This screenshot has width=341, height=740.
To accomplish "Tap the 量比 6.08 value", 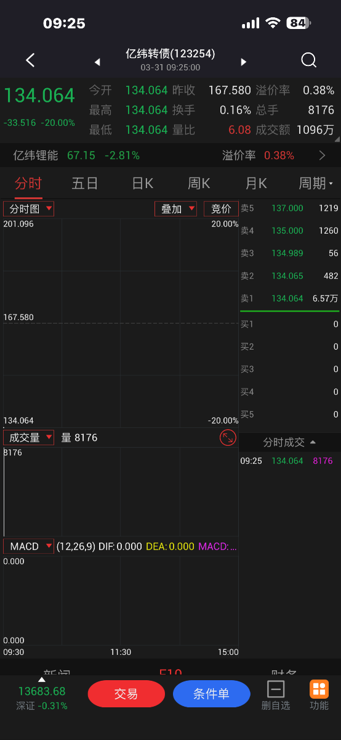I will [x=239, y=129].
